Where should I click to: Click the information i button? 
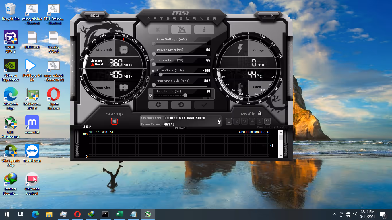click(x=204, y=30)
